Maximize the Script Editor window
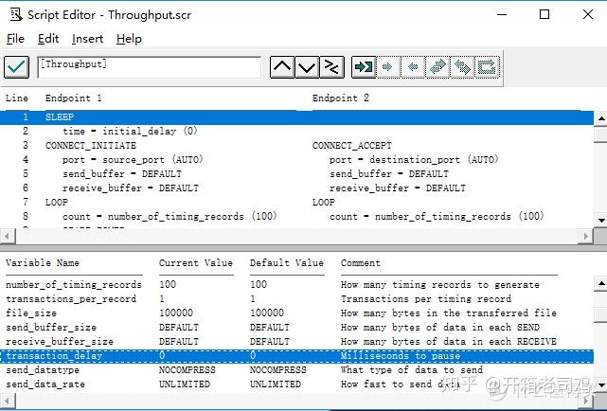 point(545,15)
